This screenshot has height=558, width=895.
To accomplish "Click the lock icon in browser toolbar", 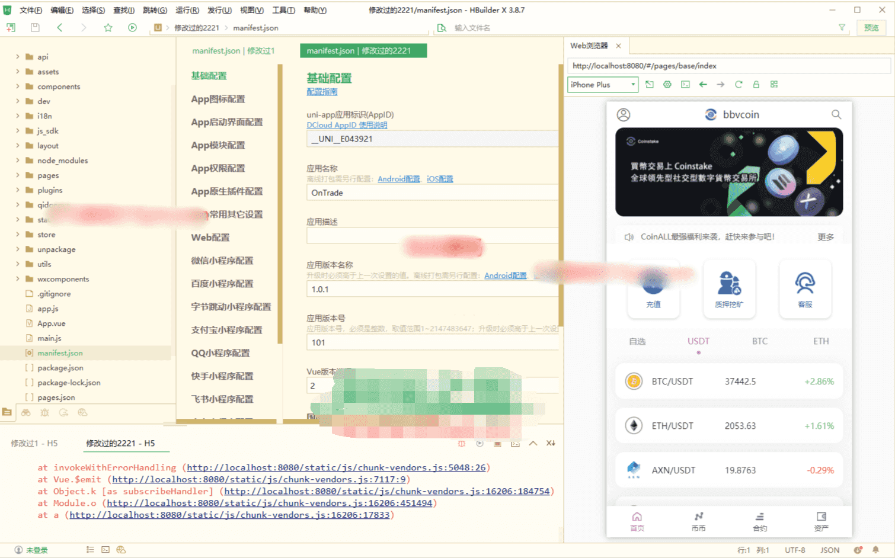I will pyautogui.click(x=756, y=85).
